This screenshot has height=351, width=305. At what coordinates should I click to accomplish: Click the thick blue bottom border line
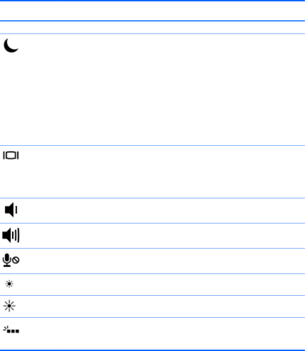[x=152, y=350]
